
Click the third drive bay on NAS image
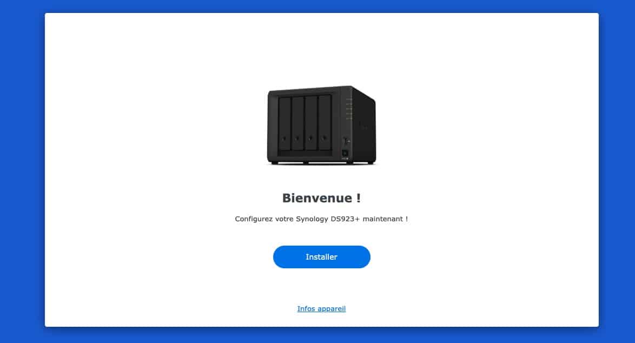311,123
